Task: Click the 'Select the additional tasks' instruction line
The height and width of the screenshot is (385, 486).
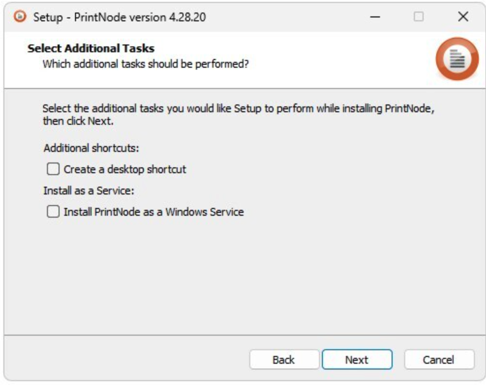Action: [x=238, y=108]
